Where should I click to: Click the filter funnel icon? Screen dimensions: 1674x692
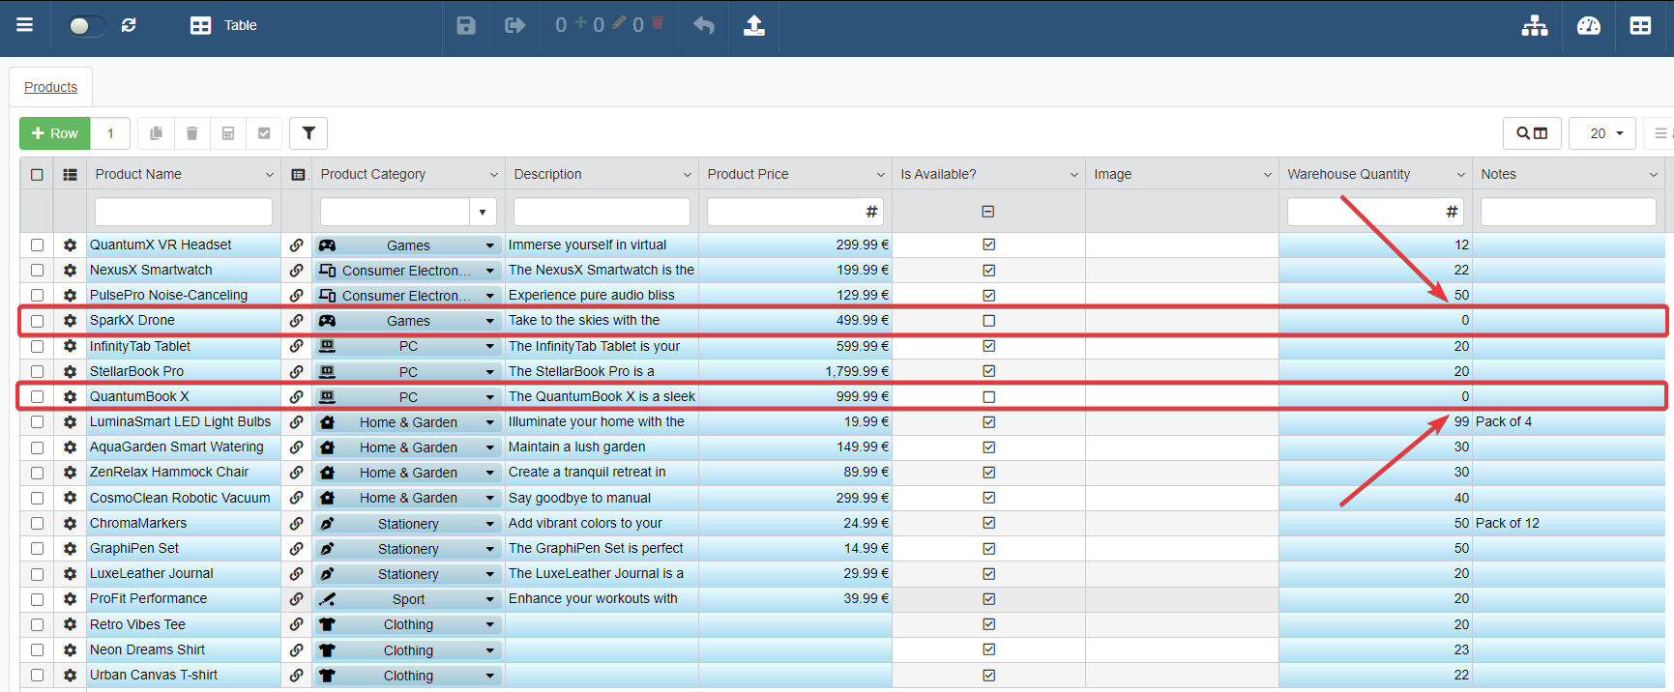pos(308,133)
